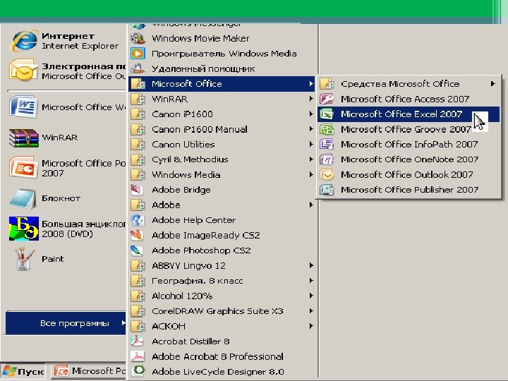Expand the Средства Microsoft Office submenu arrow
This screenshot has height=381, width=508.
492,84
